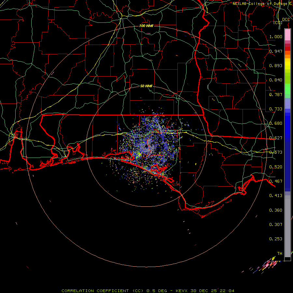
Task: Click the bright green color bar segment
Action: pyautogui.click(x=287, y=89)
